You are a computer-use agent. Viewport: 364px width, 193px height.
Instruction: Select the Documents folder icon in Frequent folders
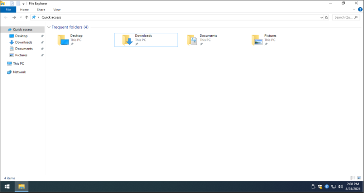(x=192, y=40)
